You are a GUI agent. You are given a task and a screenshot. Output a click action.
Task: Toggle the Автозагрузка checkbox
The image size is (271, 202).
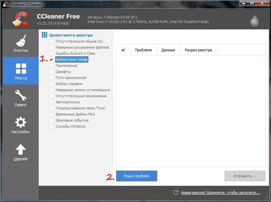(x=51, y=102)
